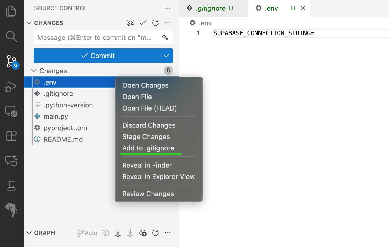The image size is (389, 247).
Task: Choose Add to .gitignore menu item
Action: 148,148
